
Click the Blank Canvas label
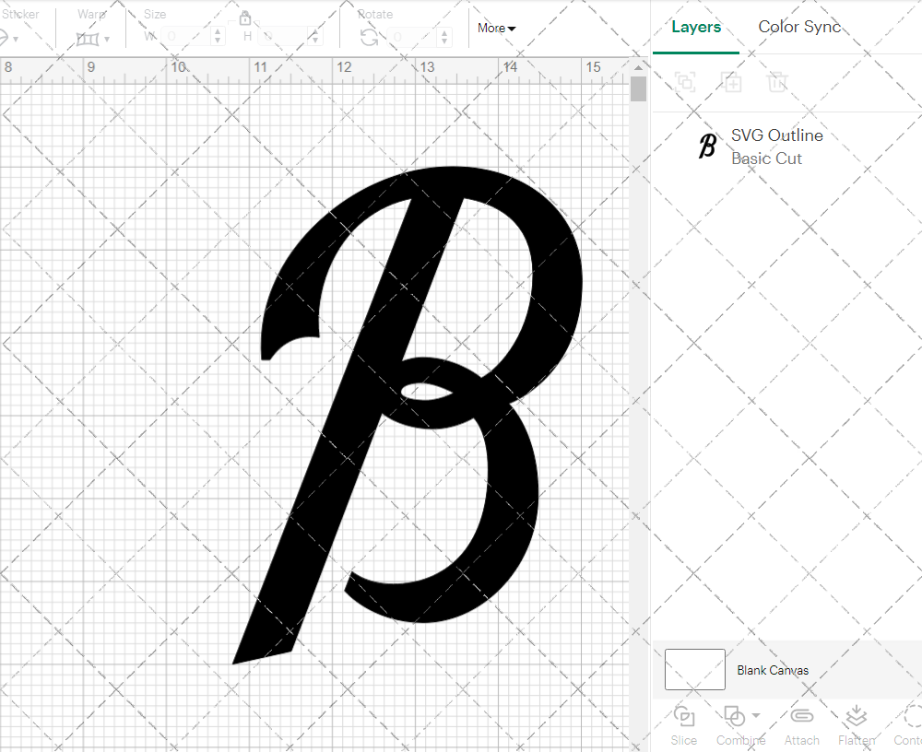[x=773, y=670]
